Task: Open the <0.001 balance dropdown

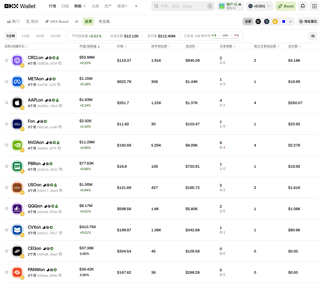Action: [259, 6]
